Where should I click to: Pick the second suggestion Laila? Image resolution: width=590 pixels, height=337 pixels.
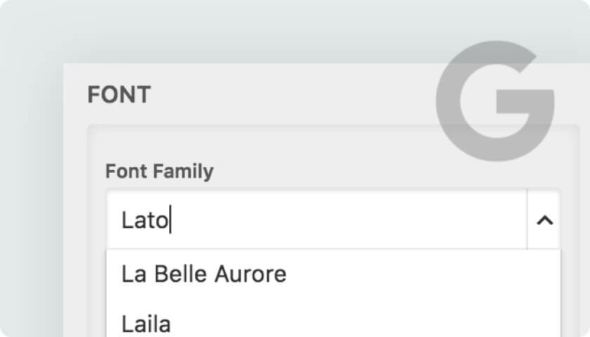pos(146,324)
